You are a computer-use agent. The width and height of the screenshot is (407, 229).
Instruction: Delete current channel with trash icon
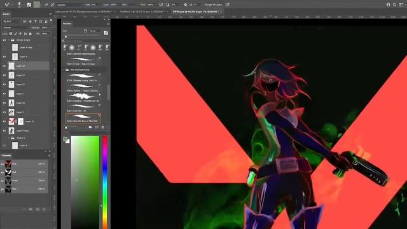pyautogui.click(x=44, y=209)
